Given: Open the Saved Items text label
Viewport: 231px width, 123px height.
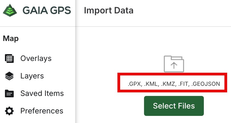Looking at the screenshot, I should coord(42,93).
